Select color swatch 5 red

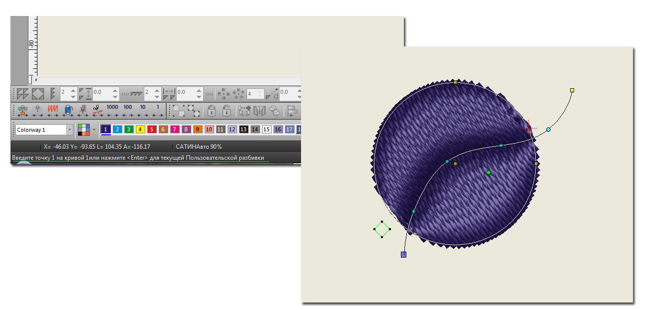click(x=152, y=129)
